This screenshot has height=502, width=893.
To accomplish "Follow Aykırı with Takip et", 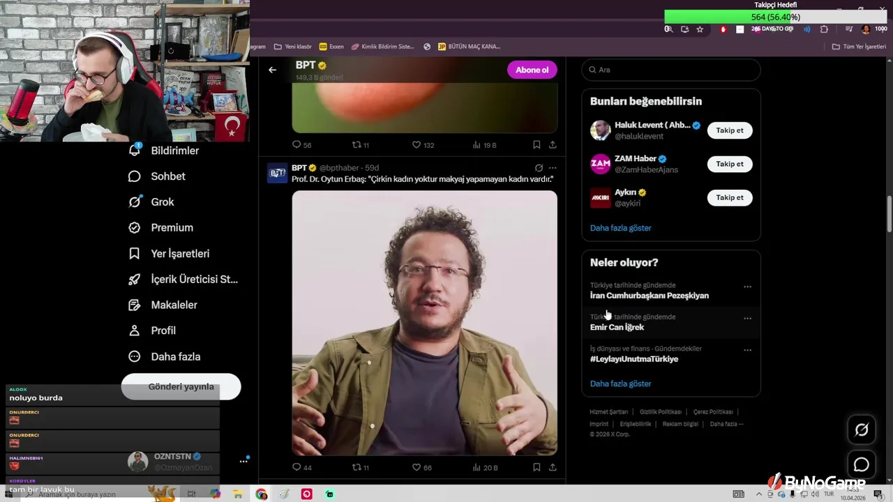I will [730, 197].
